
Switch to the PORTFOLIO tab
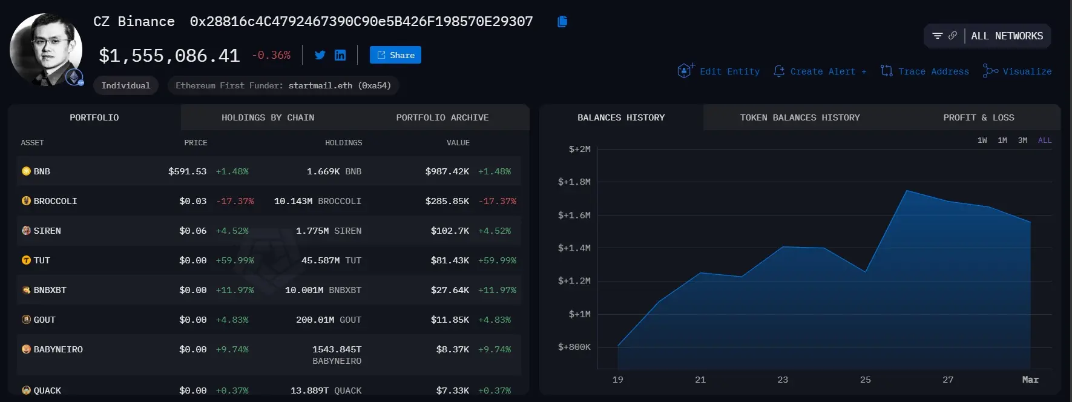point(94,117)
